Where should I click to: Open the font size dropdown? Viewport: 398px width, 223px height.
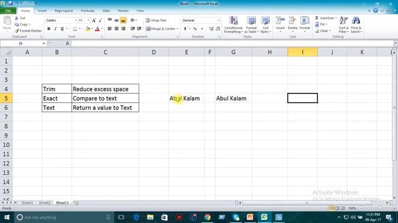pos(88,20)
